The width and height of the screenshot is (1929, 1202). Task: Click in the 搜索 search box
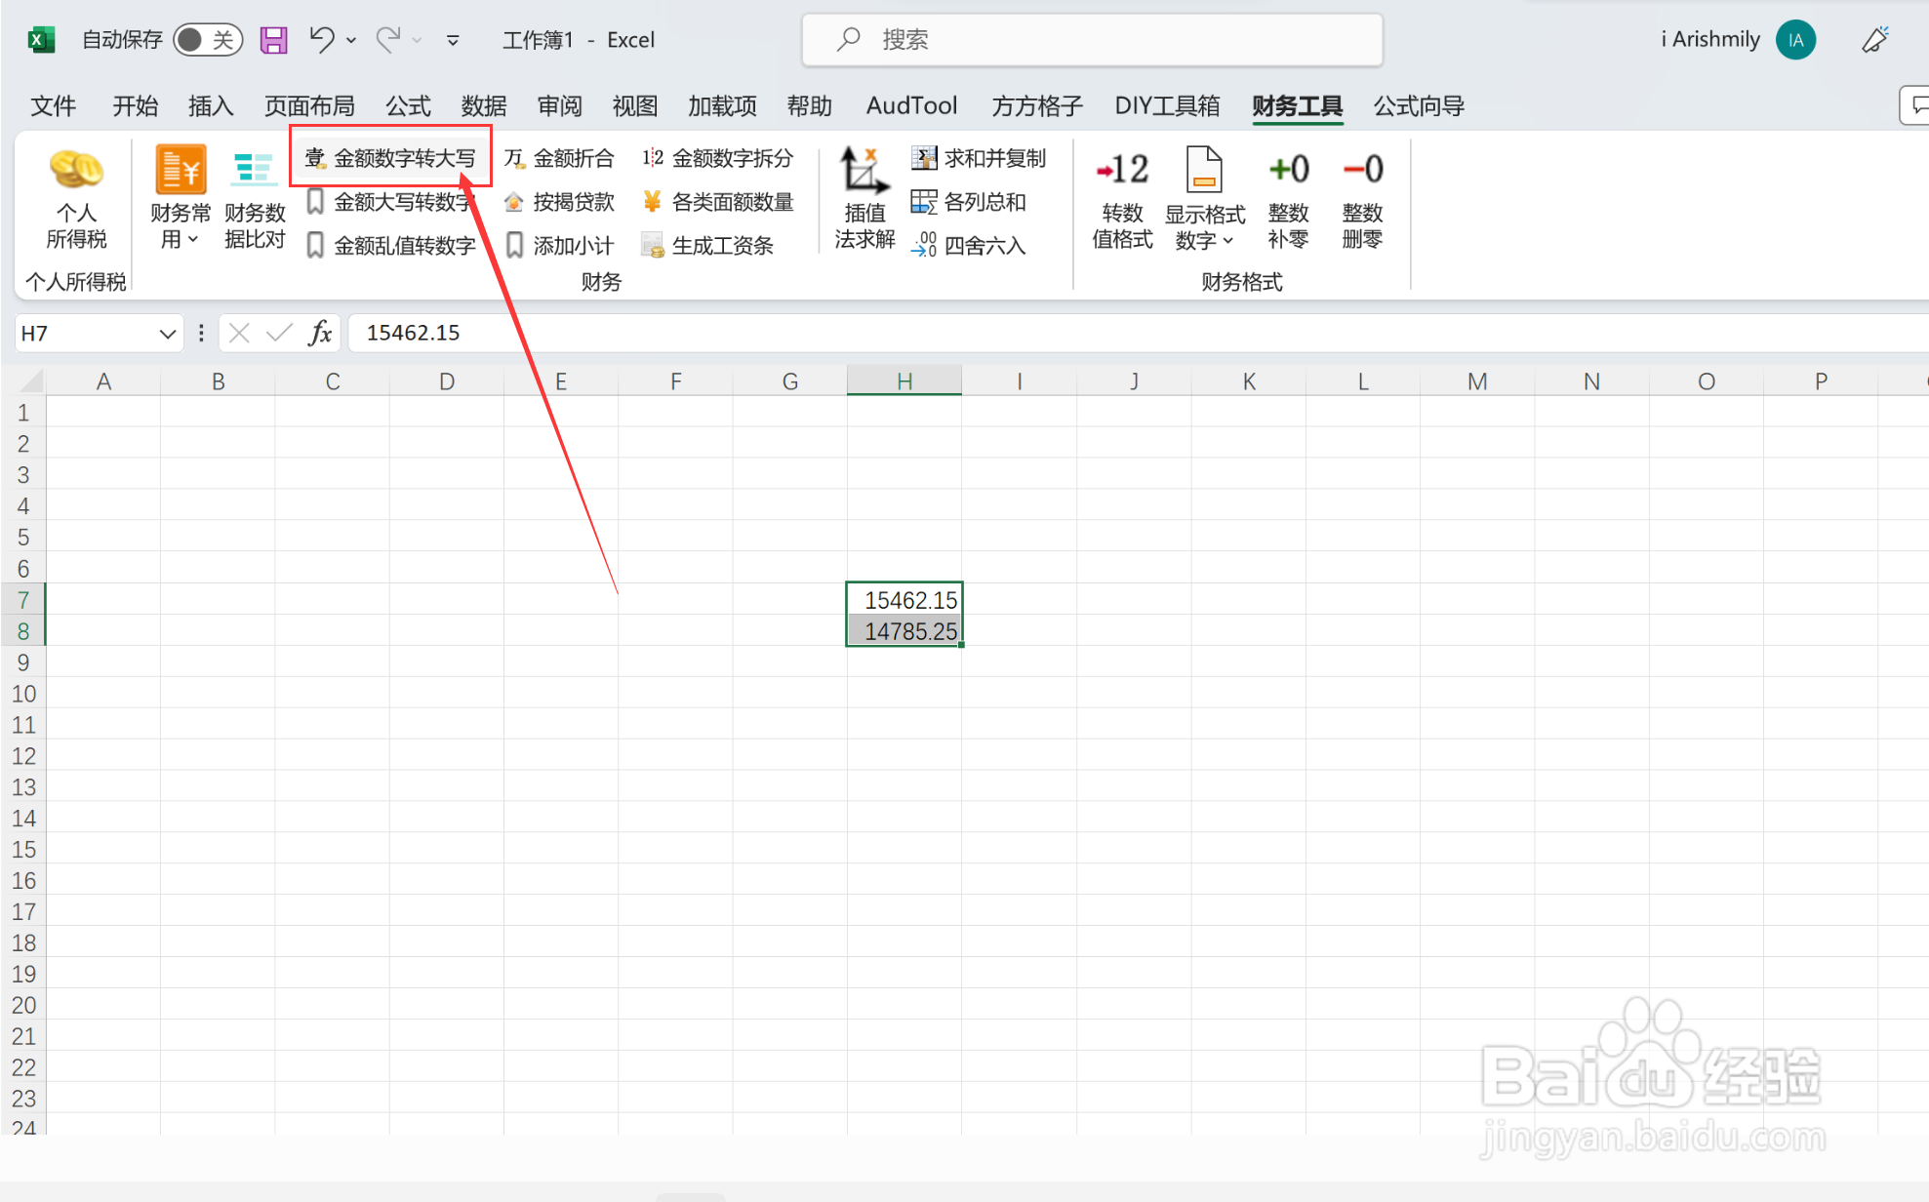[1091, 40]
